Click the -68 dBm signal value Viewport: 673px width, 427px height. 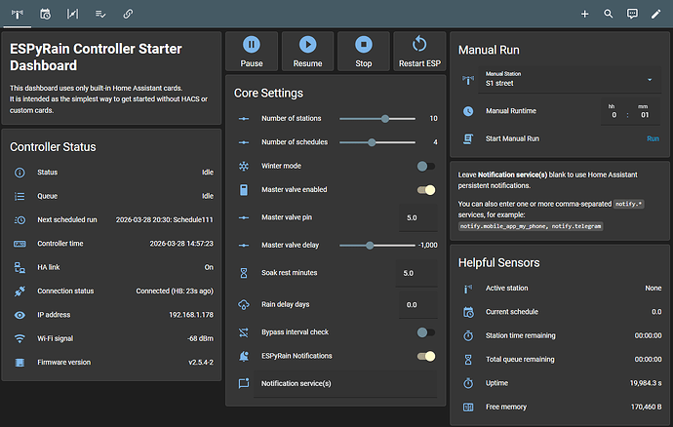coord(200,338)
